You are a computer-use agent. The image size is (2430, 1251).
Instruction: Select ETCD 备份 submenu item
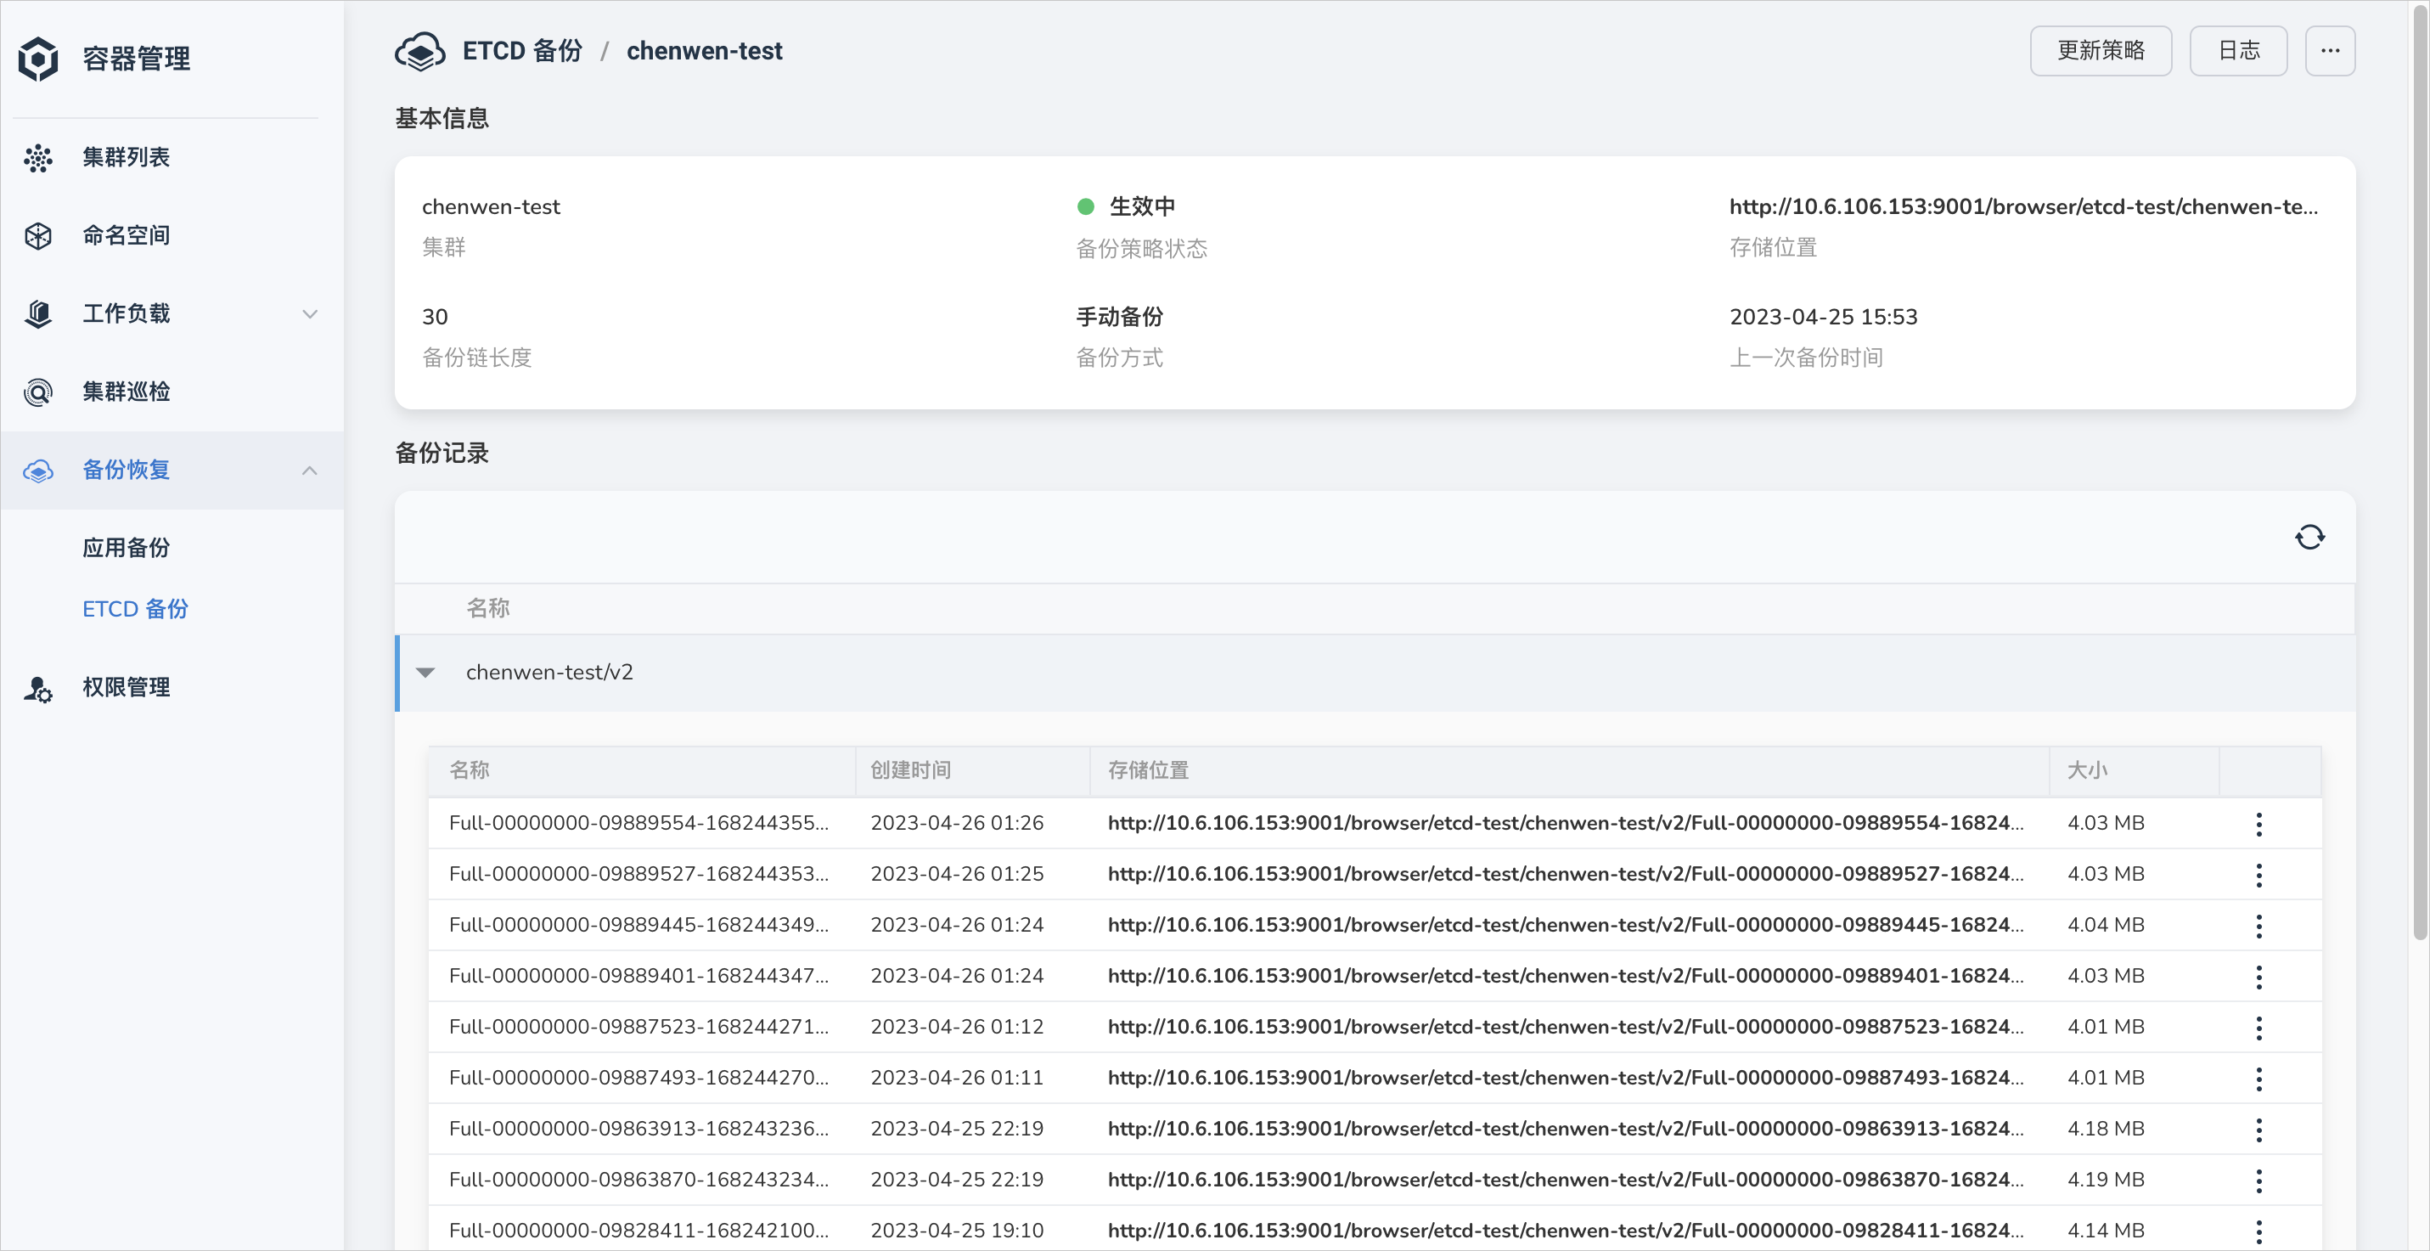click(135, 610)
